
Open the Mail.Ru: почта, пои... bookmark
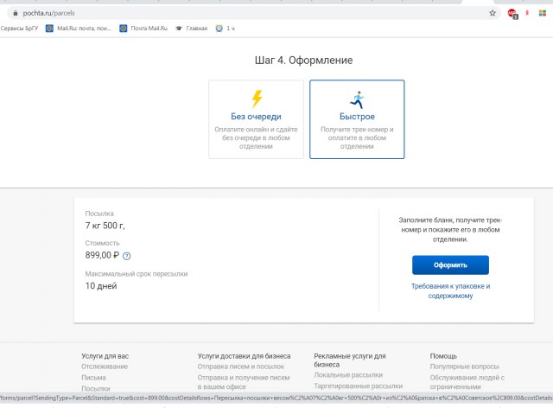tap(79, 29)
